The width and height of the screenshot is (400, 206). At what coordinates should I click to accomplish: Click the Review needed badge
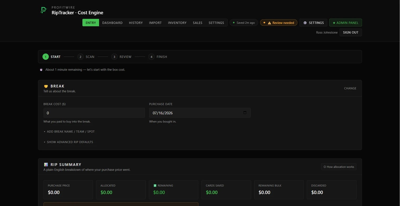coord(279,23)
